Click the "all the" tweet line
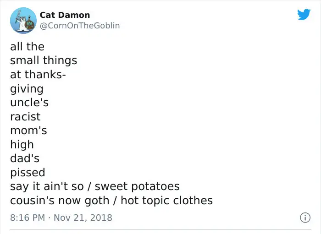 (27, 46)
